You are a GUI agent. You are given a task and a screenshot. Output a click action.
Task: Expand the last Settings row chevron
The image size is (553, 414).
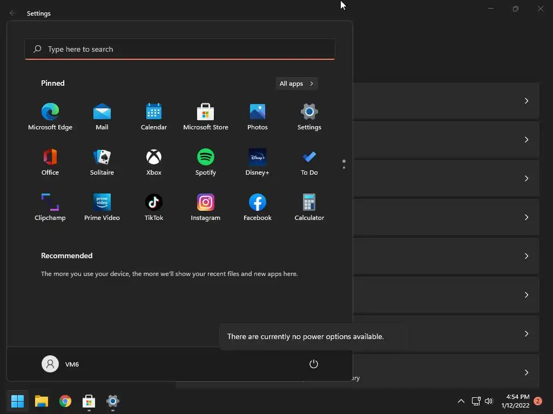click(526, 372)
